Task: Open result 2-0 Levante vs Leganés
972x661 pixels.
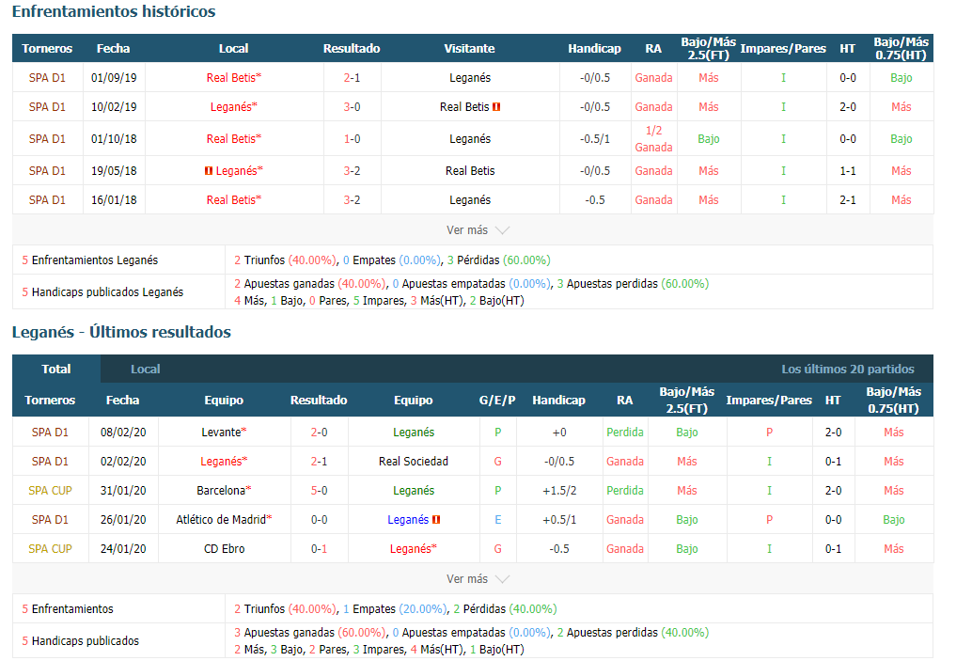Action: (319, 433)
